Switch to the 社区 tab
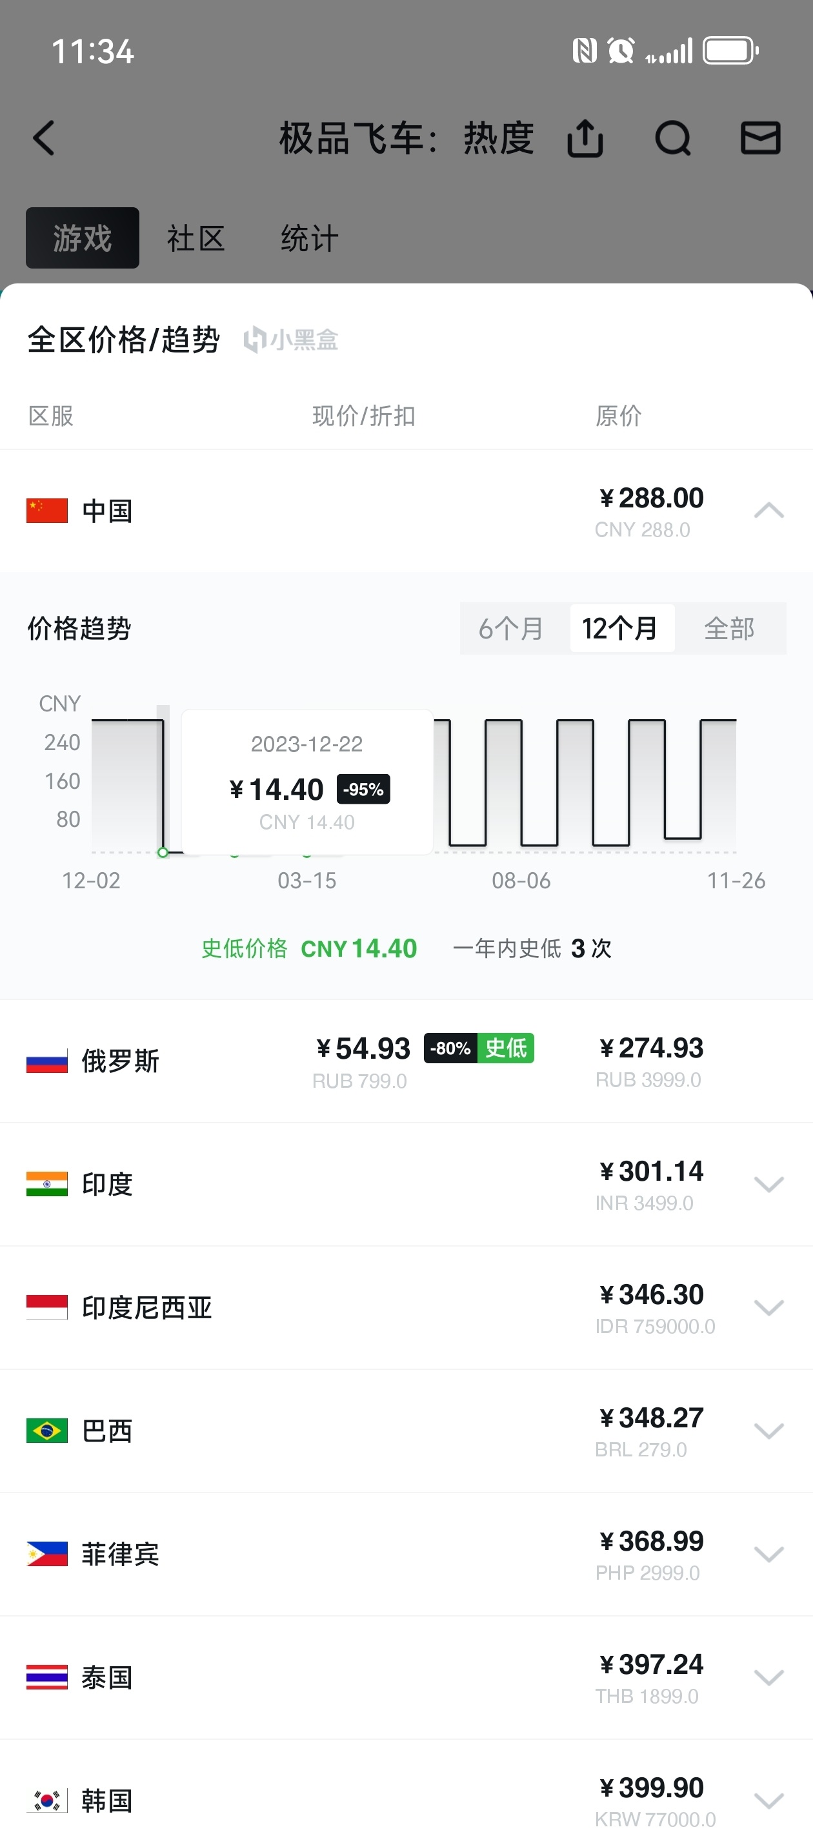Image resolution: width=813 pixels, height=1836 pixels. point(196,238)
